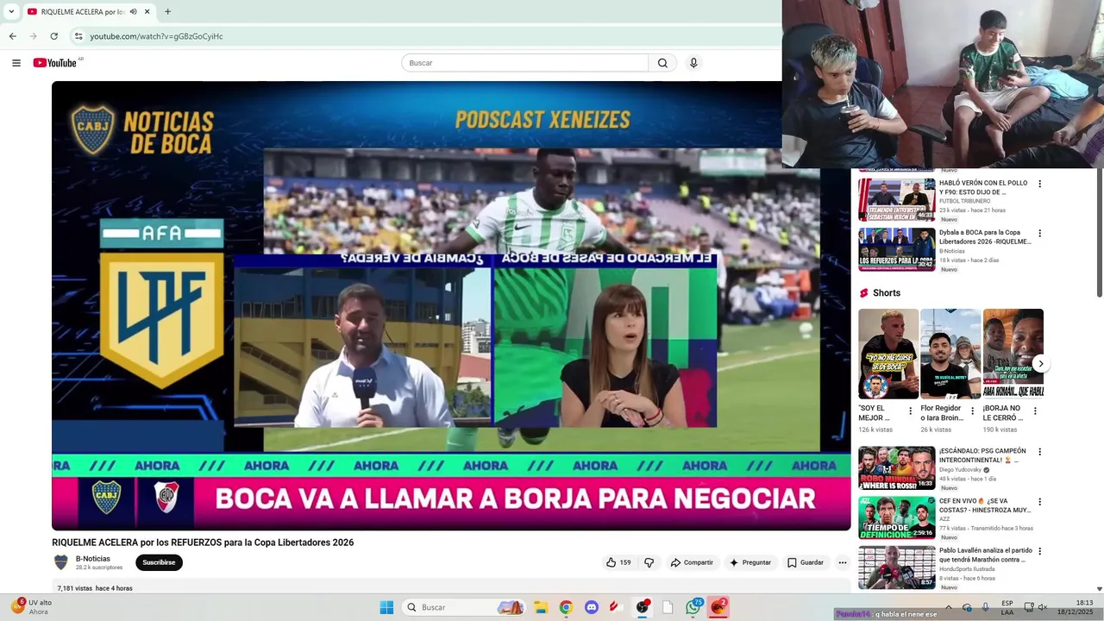Open options for Pablo Lavallén video
This screenshot has width=1104, height=621.
1039,550
